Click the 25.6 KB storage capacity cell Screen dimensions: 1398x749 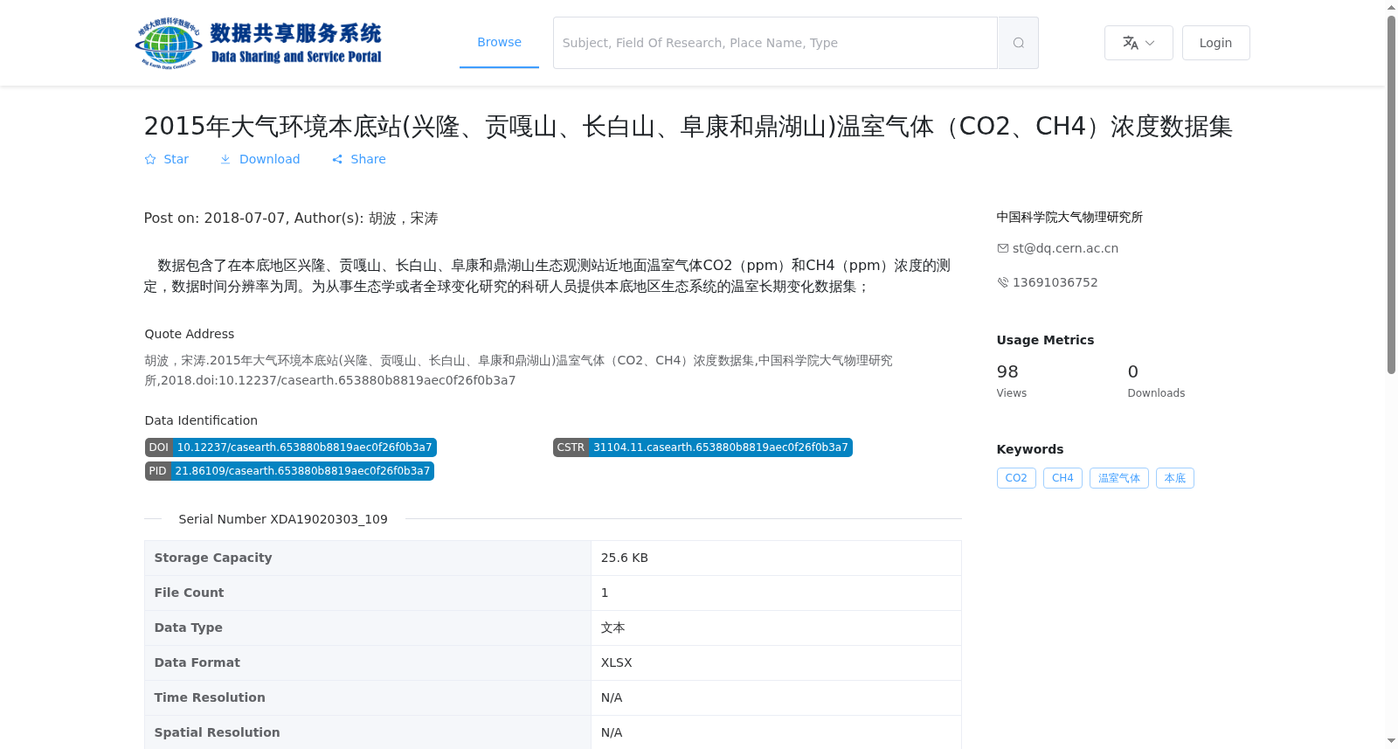tap(776, 558)
